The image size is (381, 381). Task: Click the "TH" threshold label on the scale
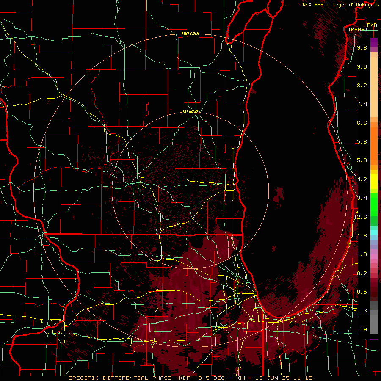pos(364,330)
